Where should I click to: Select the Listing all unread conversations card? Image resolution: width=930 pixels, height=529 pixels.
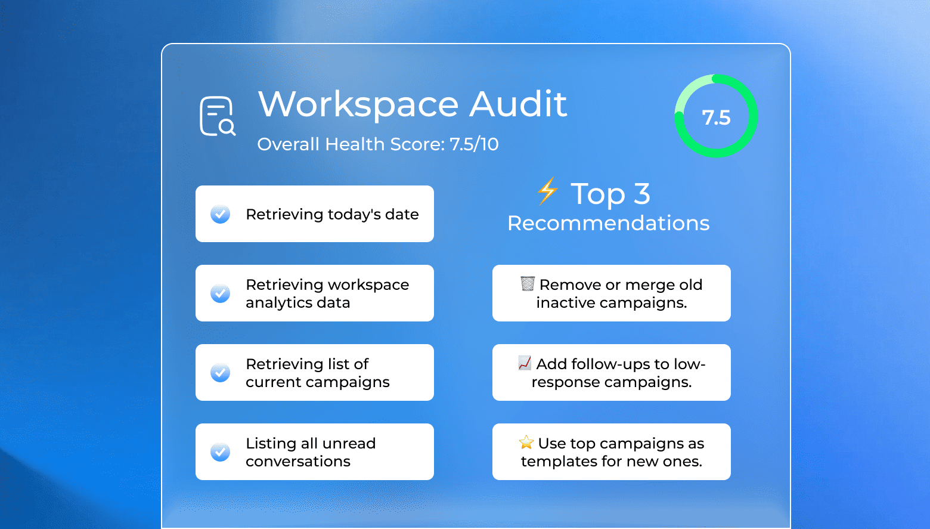pos(315,452)
